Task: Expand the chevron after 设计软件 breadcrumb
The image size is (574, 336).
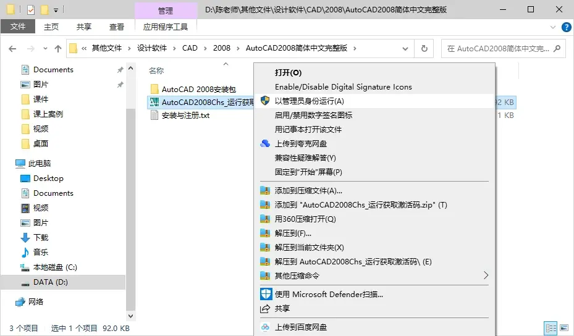Action: 174,48
